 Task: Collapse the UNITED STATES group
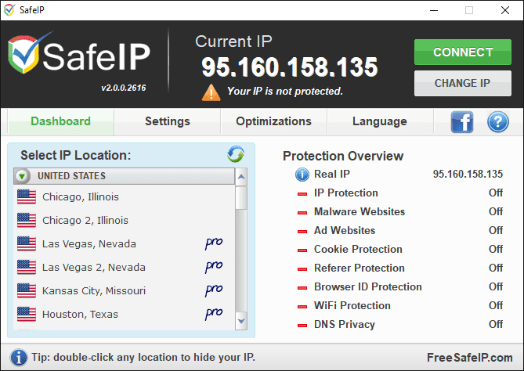[22, 176]
